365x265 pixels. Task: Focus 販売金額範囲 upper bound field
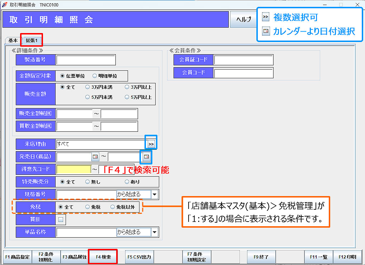119,114
